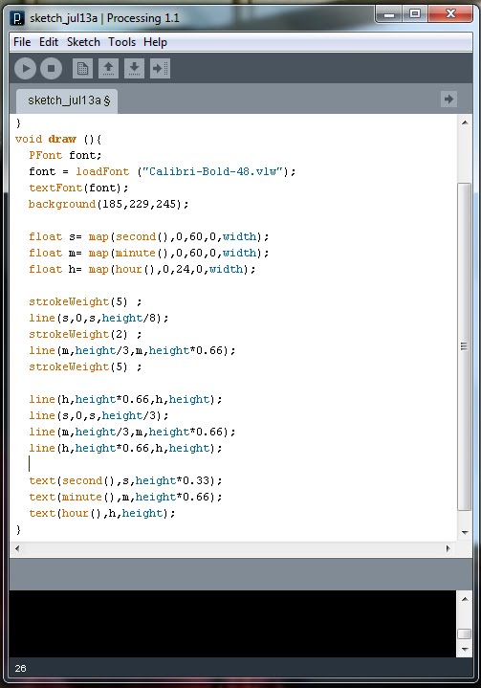Click the 'strokeWeight(2) ;' line
This screenshot has height=688, width=481.
click(85, 334)
